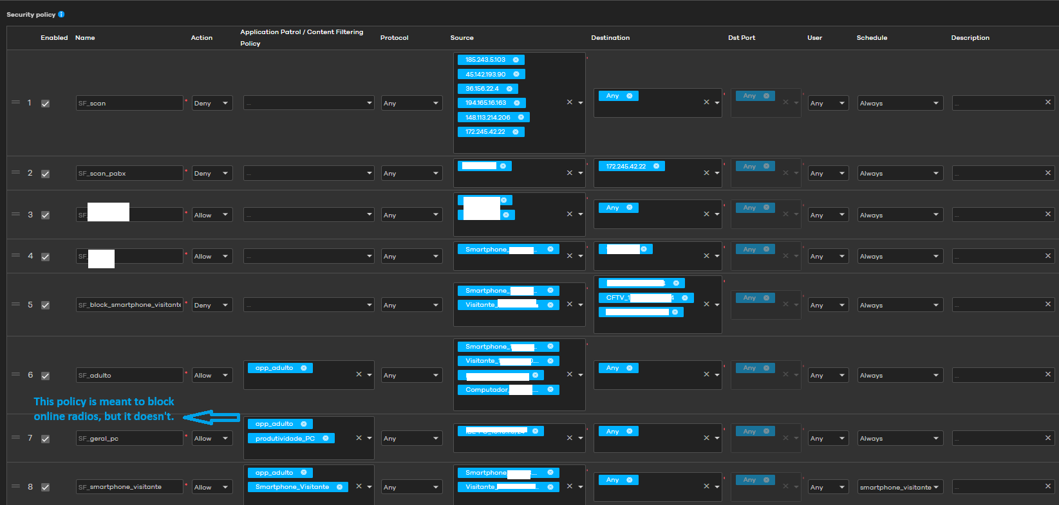Click the Source column header

point(462,38)
